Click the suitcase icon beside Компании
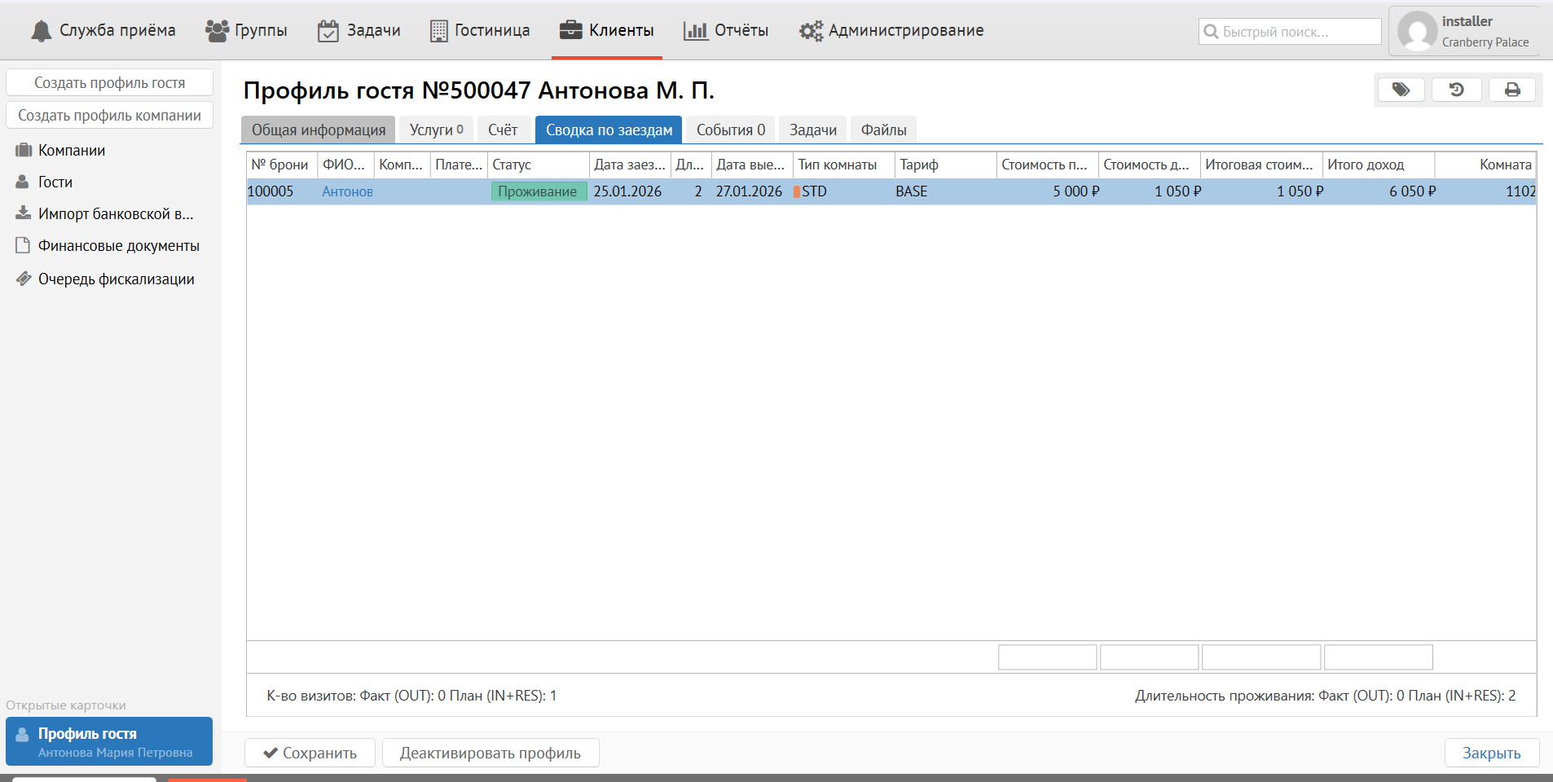 pyautogui.click(x=24, y=150)
